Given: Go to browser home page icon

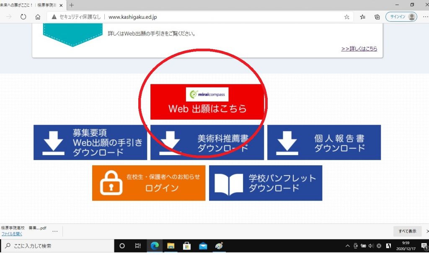Looking at the screenshot, I should pos(38,17).
